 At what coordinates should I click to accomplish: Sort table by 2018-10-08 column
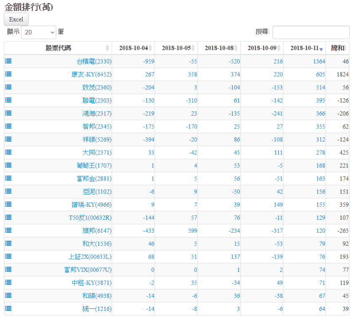[219, 48]
